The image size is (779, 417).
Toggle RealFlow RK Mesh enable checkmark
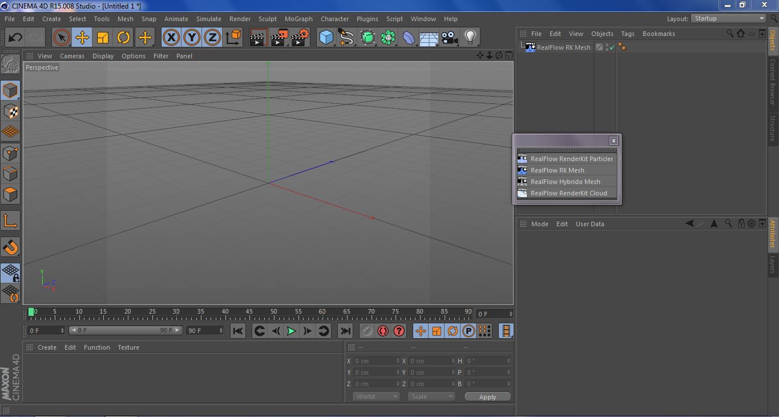(612, 47)
